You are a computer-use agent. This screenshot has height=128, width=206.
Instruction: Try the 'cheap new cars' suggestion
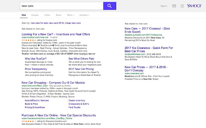pyautogui.click(x=73, y=23)
